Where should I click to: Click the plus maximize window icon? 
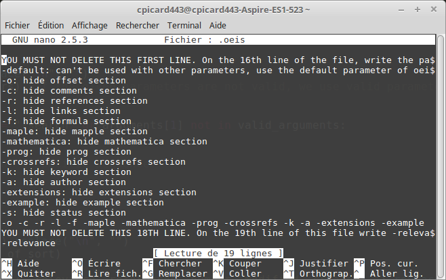pos(418,9)
